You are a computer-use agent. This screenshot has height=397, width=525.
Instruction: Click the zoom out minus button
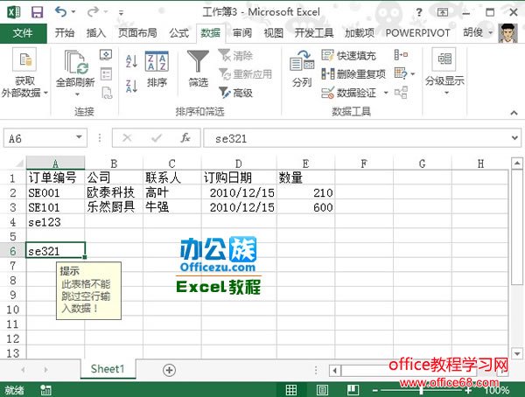[375, 390]
